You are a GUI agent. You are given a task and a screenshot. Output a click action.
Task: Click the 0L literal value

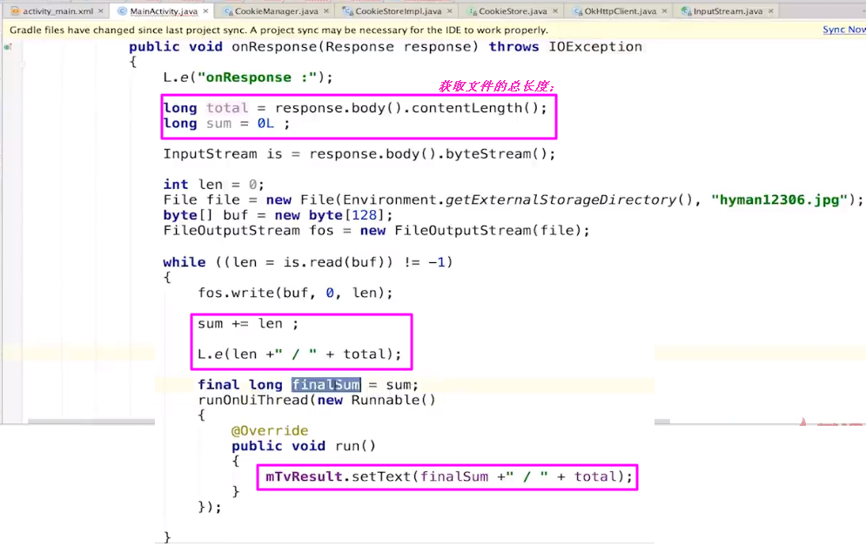pos(265,123)
